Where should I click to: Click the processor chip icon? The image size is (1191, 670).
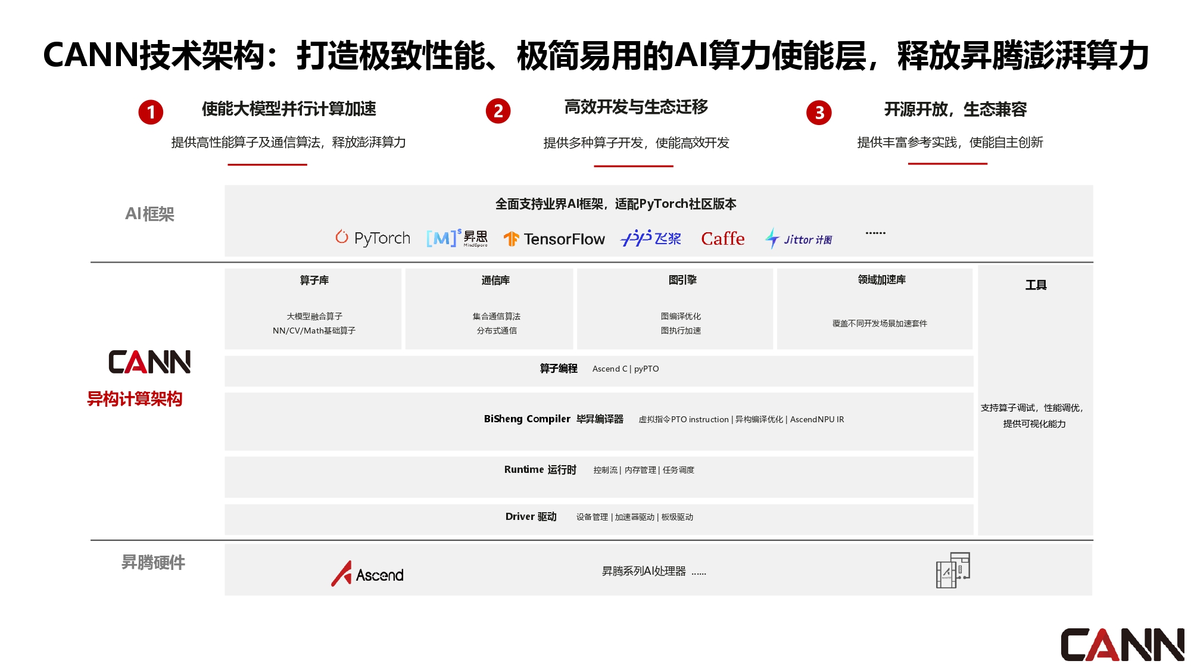click(x=953, y=570)
